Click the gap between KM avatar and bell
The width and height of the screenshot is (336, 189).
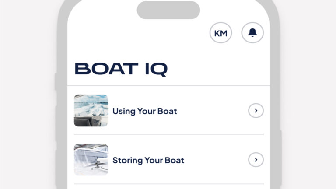pyautogui.click(x=237, y=33)
